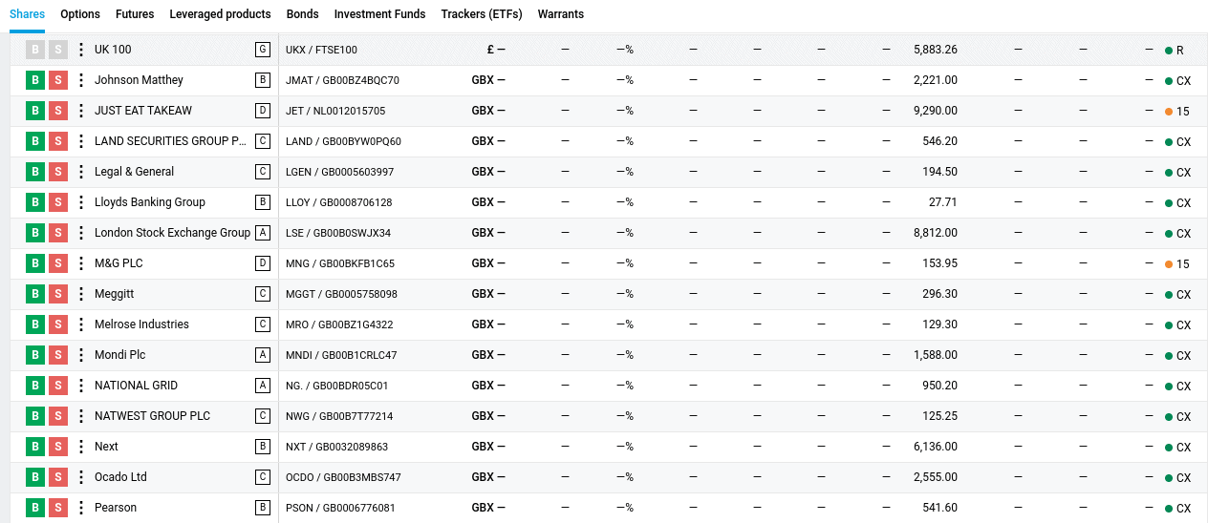Viewport: 1208px width, 523px height.
Task: Click ticker LSE / GB00B0SWJX34
Action: [338, 234]
